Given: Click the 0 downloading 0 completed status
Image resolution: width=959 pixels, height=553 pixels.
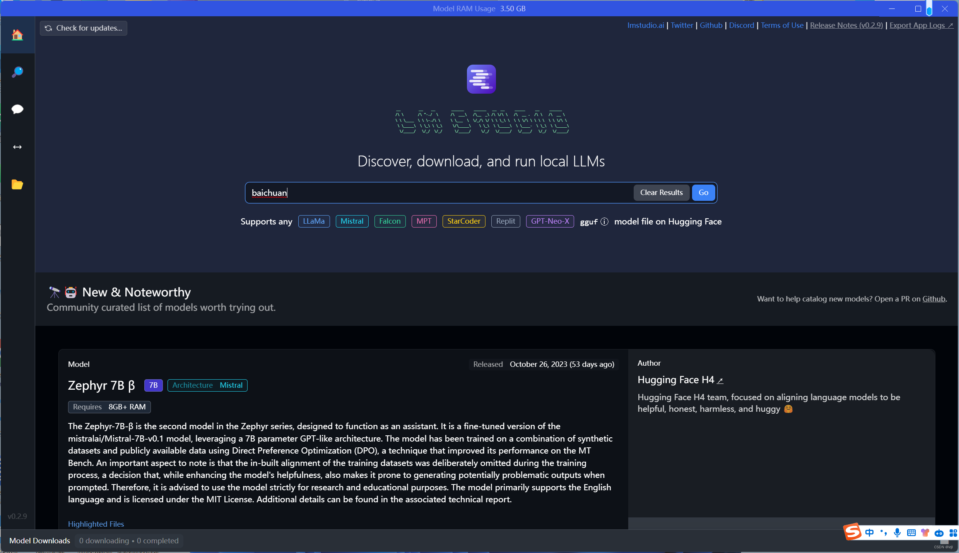Looking at the screenshot, I should (129, 541).
